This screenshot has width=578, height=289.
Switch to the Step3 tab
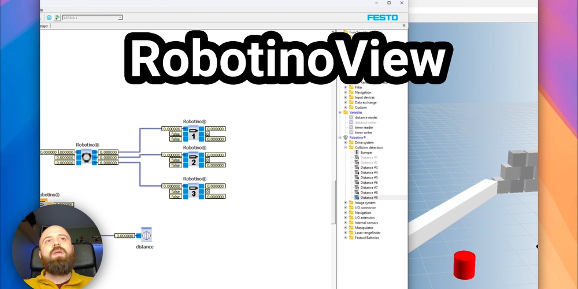tap(44, 26)
